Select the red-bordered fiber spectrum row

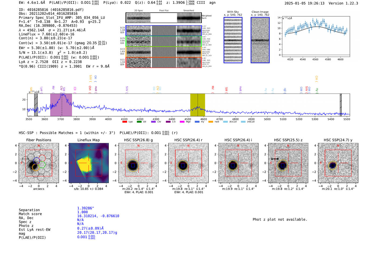tap(164, 62)
